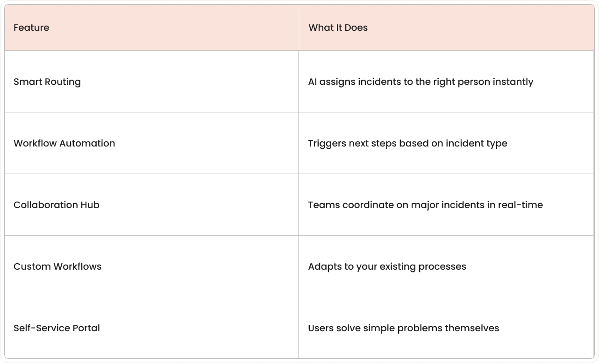Select the Adapts to your existing processes text
The image size is (599, 363).
[387, 266]
